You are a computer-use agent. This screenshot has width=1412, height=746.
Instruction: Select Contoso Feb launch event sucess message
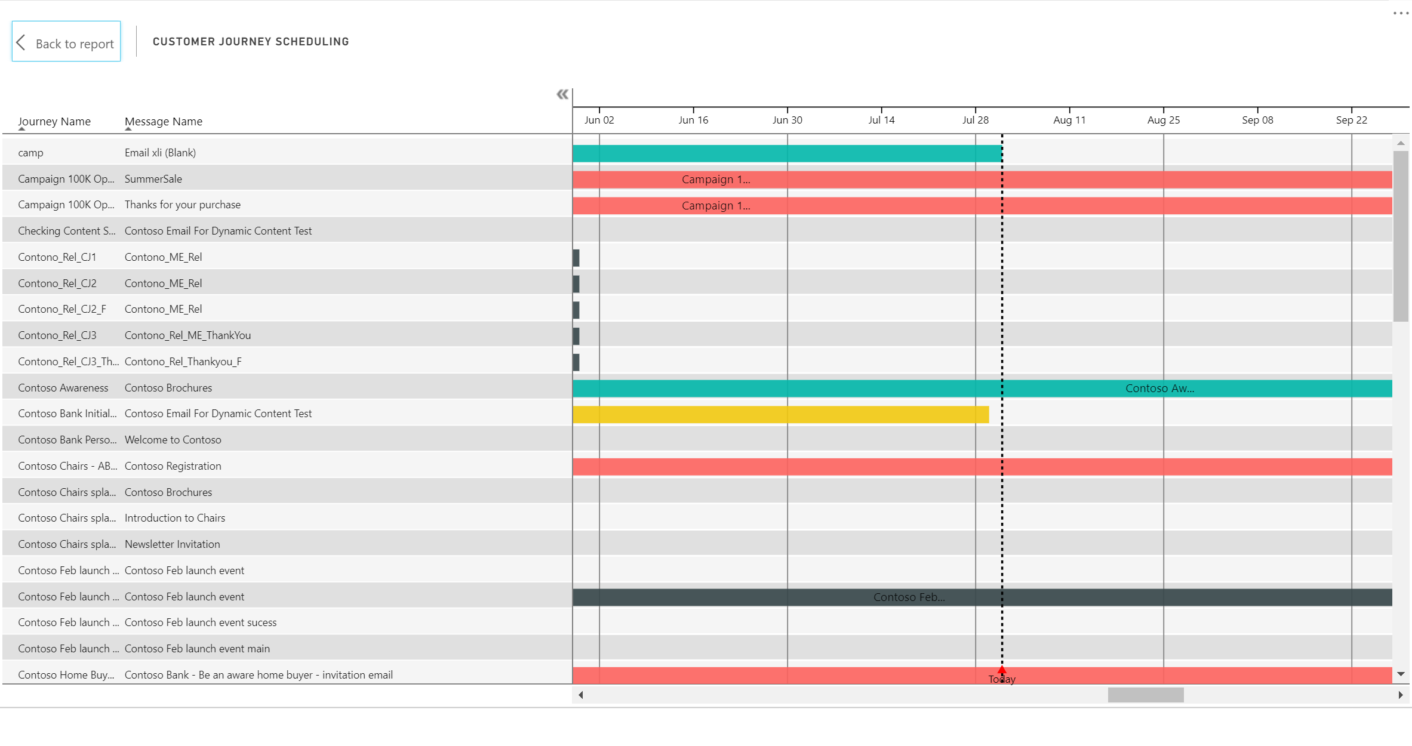[201, 622]
